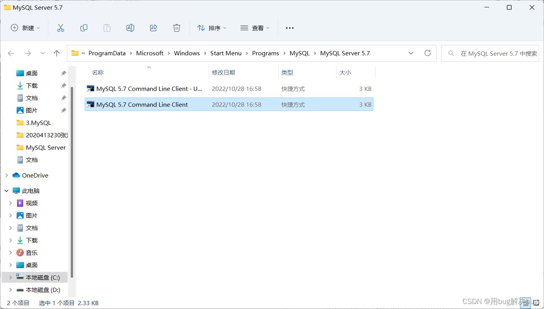Select 3.MySQL folder in quick access
The height and width of the screenshot is (309, 544).
(x=38, y=123)
